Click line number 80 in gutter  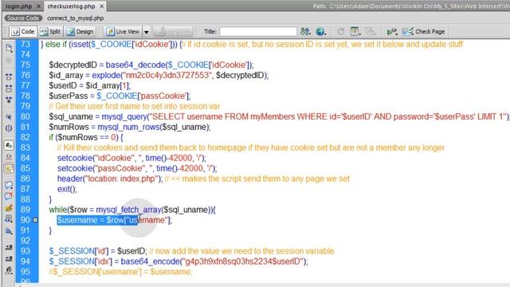point(25,116)
